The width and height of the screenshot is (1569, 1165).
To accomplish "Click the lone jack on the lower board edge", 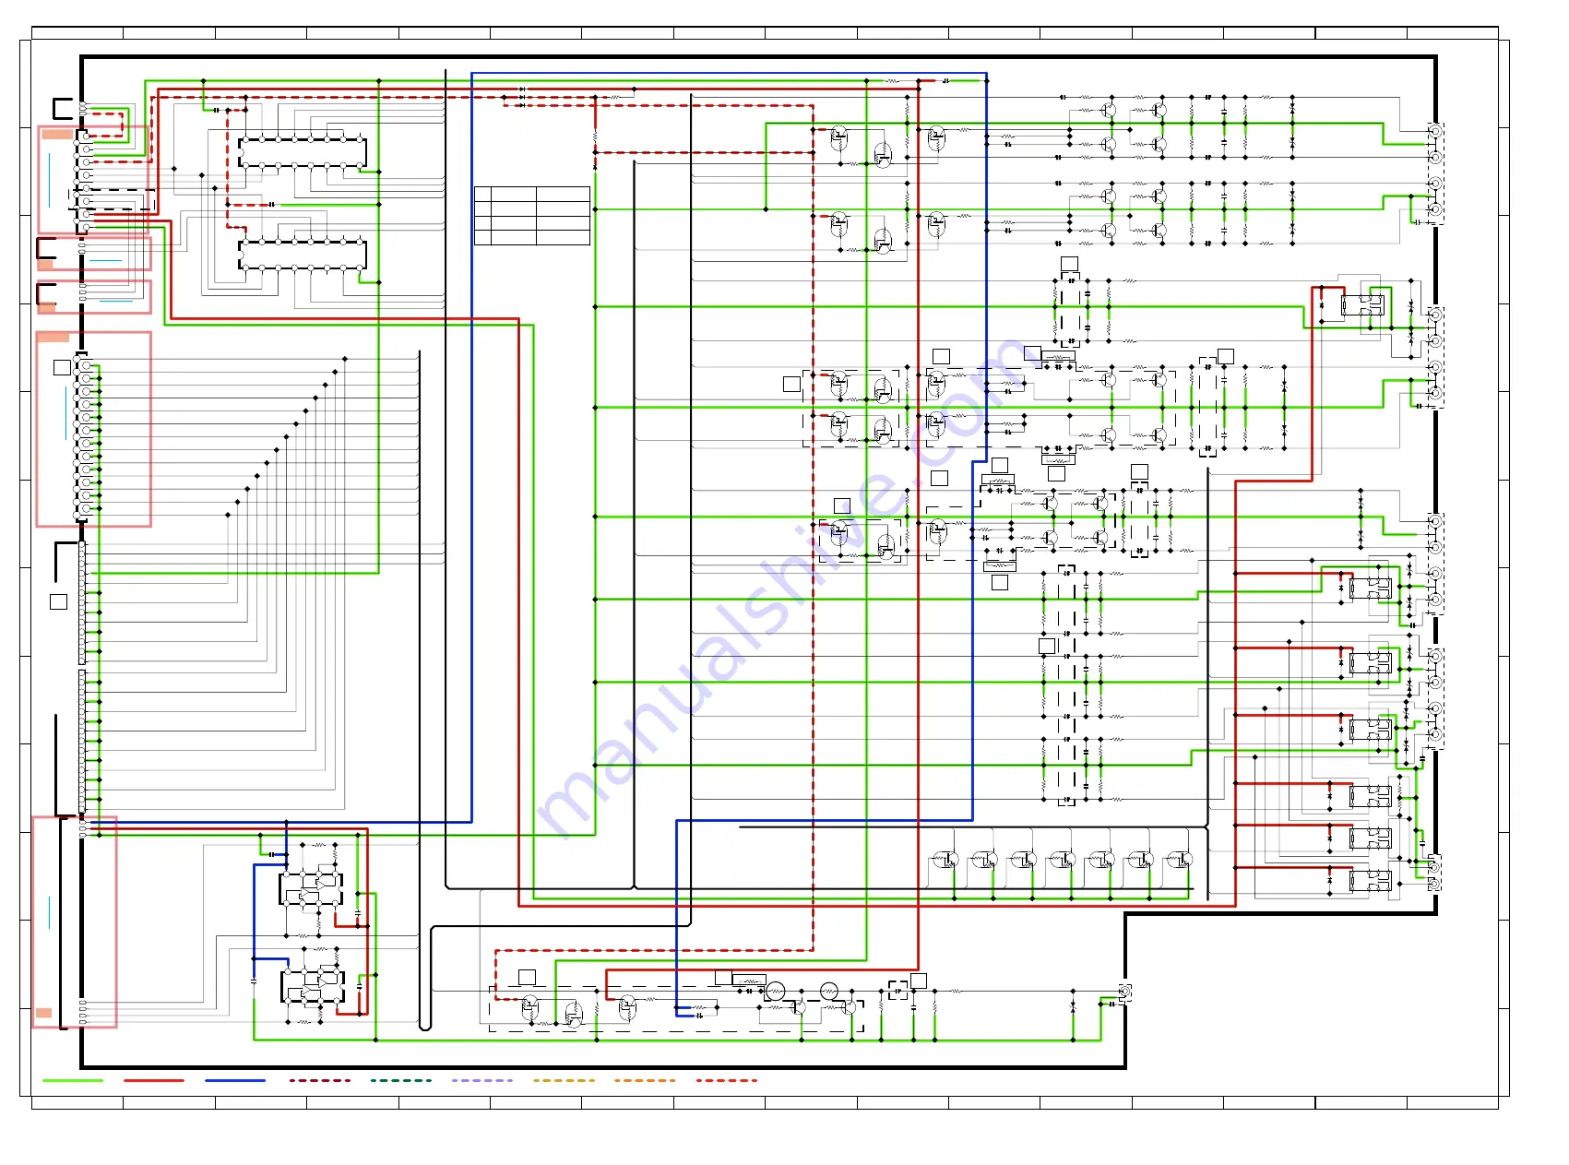I will click(x=1125, y=993).
